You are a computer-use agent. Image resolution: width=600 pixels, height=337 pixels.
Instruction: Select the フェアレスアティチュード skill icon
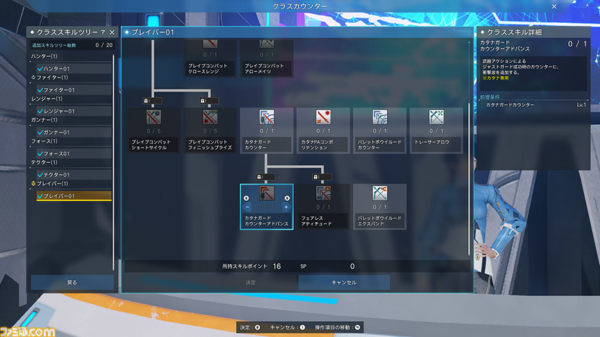[x=324, y=193]
